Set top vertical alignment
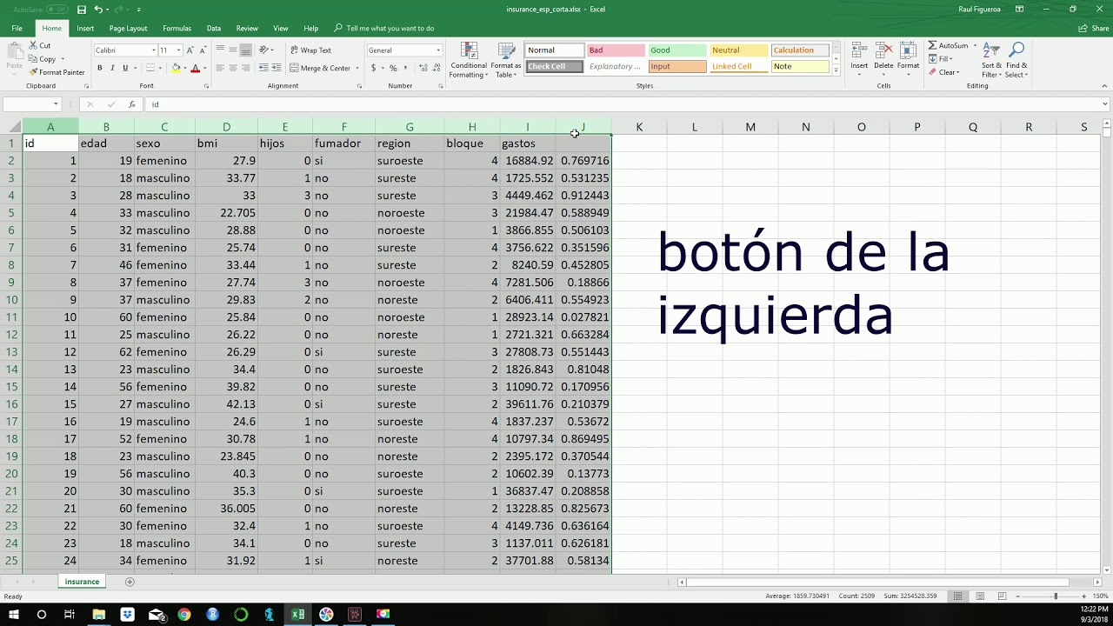The height and width of the screenshot is (626, 1113). [220, 50]
